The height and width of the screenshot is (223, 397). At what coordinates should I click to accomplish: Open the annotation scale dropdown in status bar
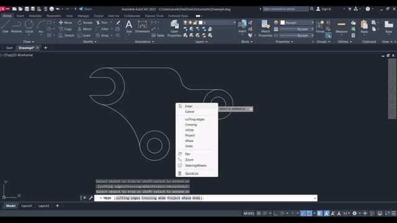[x=346, y=213]
